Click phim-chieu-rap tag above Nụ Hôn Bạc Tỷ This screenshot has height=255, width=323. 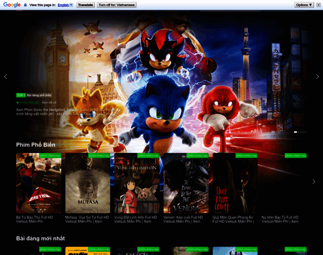tap(296, 156)
